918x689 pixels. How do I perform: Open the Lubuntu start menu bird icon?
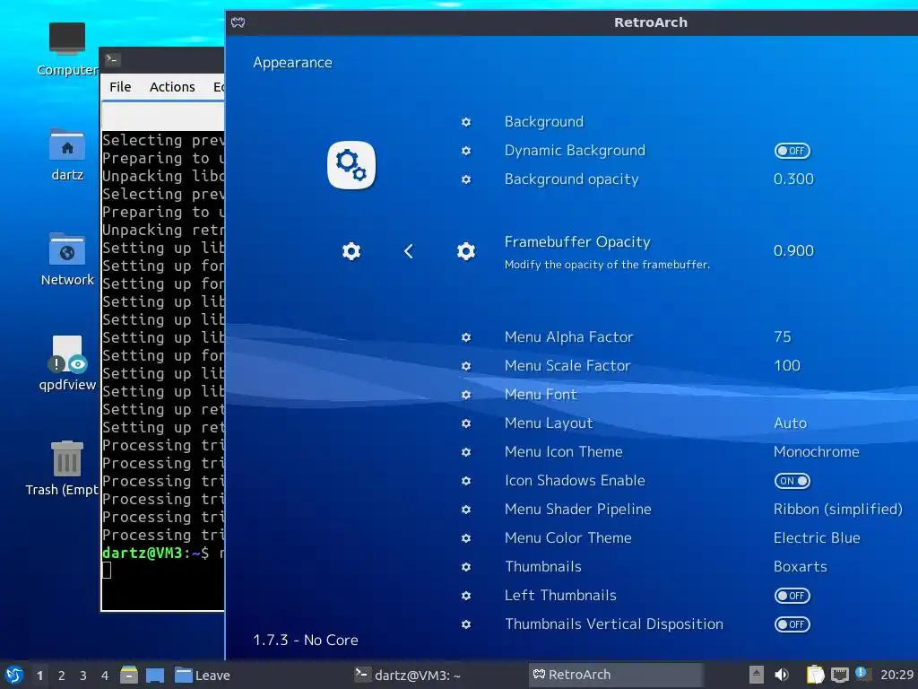[14, 675]
